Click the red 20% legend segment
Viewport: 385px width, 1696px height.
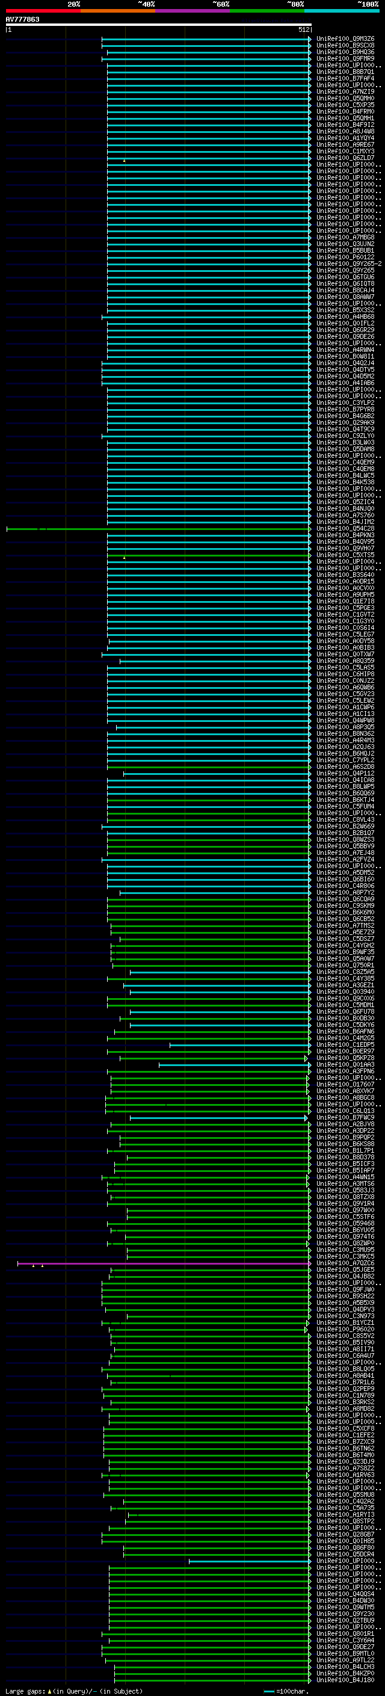[x=43, y=11]
